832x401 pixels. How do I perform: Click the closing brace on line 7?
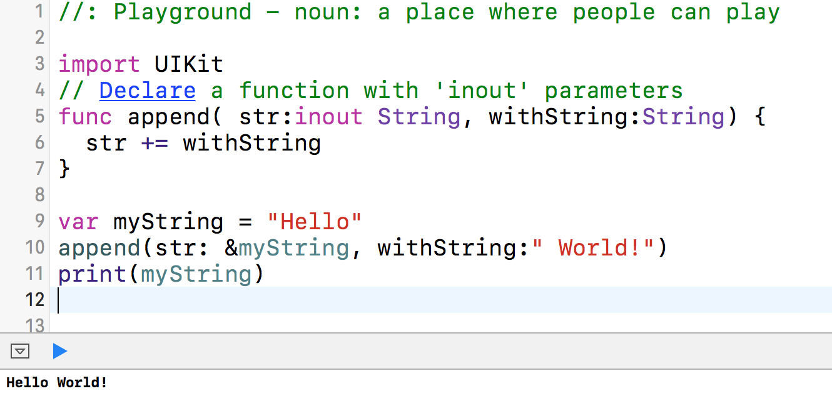[x=63, y=169]
